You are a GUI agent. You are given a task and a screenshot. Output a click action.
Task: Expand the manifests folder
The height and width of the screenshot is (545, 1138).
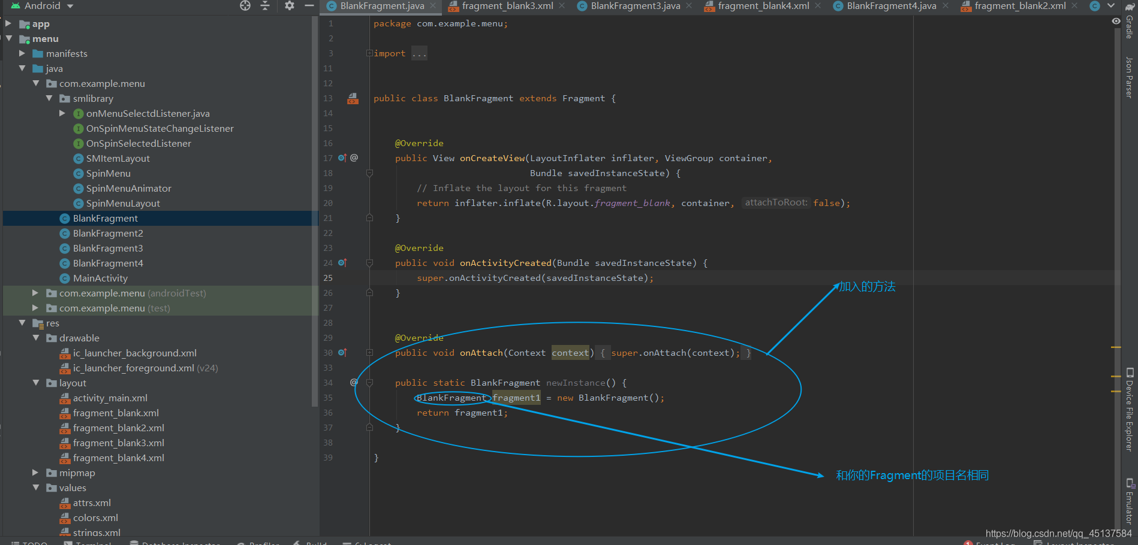(22, 53)
